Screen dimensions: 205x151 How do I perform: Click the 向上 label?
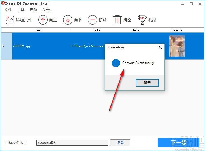(53, 20)
